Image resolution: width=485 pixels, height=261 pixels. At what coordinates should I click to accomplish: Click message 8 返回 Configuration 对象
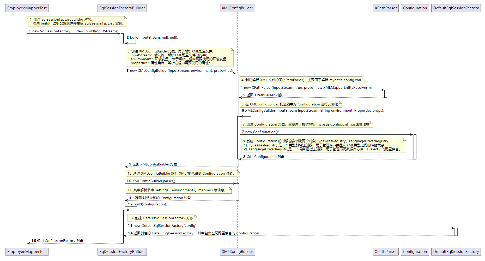[x=264, y=157]
